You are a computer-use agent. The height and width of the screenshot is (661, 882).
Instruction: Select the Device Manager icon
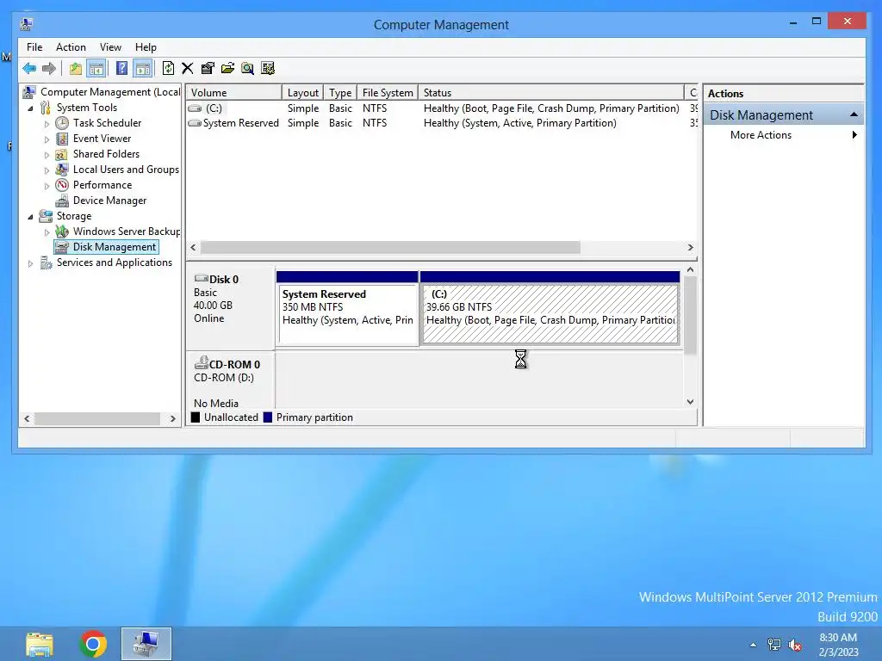62,201
